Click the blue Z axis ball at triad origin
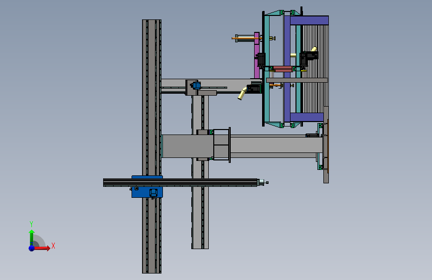The height and width of the screenshot is (280, 432). pyautogui.click(x=32, y=248)
